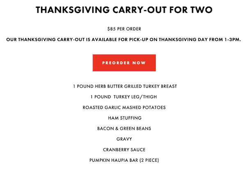Click PICK-UP in the availability sentence
Screen dimensions: 246x172
139,39
